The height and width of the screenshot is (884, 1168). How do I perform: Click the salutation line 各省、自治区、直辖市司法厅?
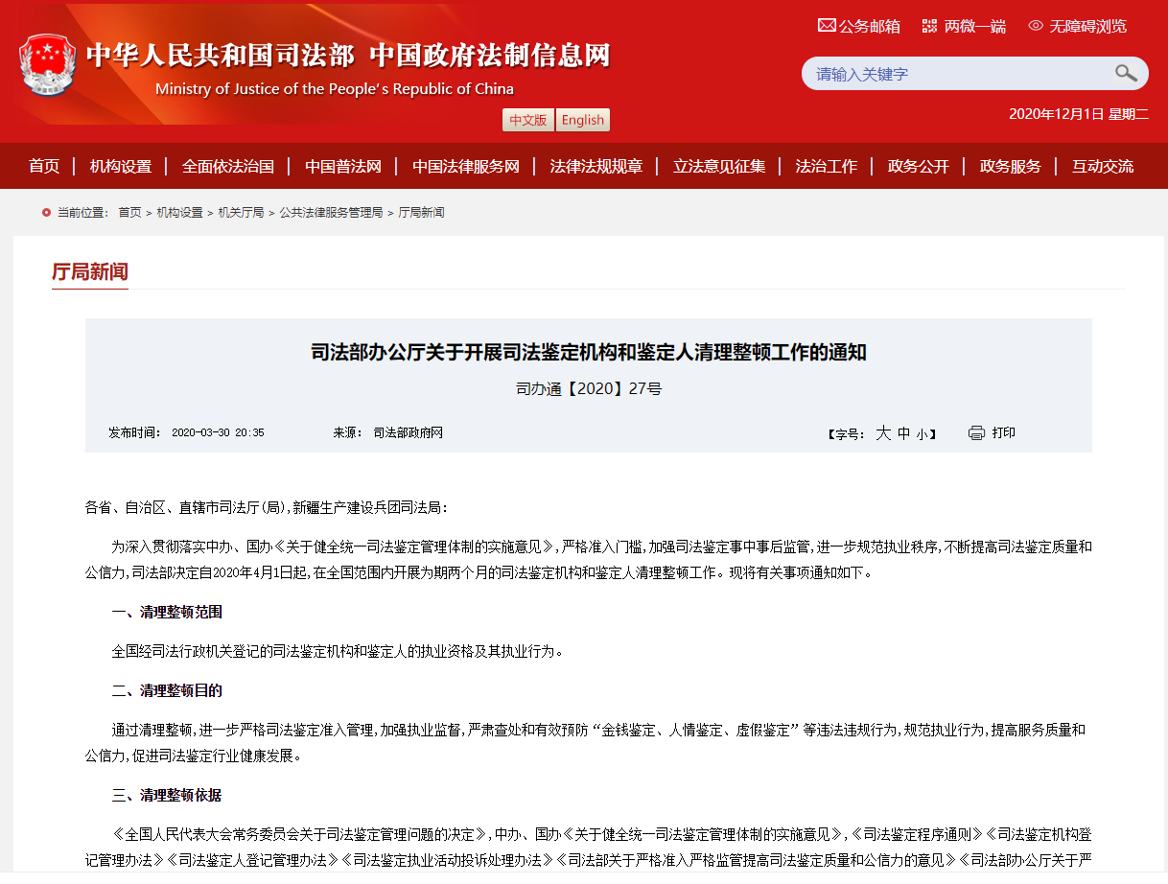[x=266, y=507]
